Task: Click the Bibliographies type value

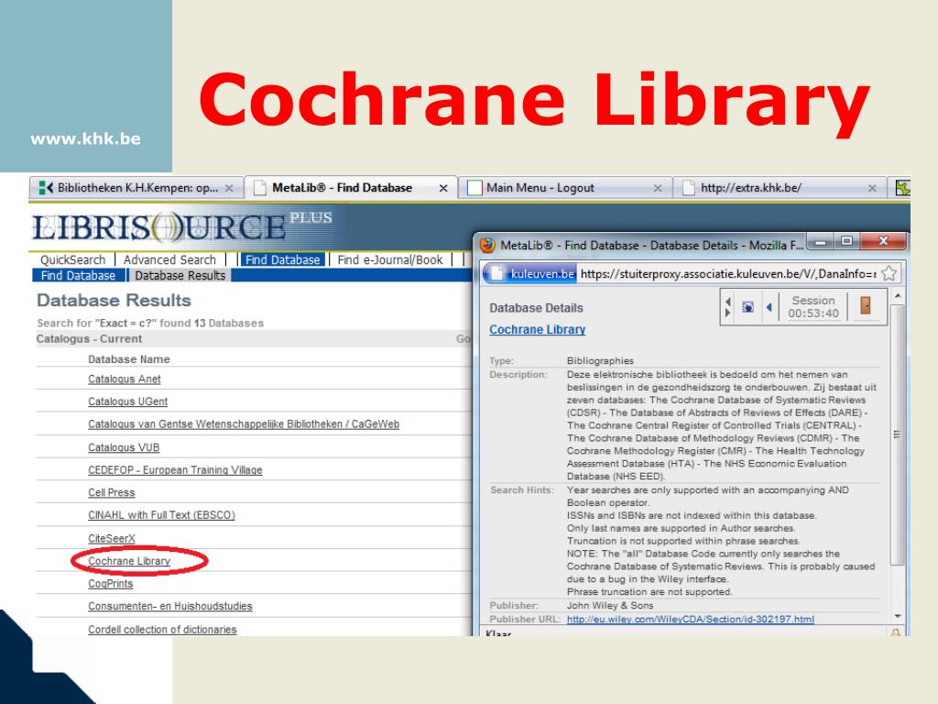Action: (x=600, y=361)
